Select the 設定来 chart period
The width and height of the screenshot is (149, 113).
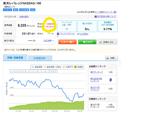click(53, 71)
